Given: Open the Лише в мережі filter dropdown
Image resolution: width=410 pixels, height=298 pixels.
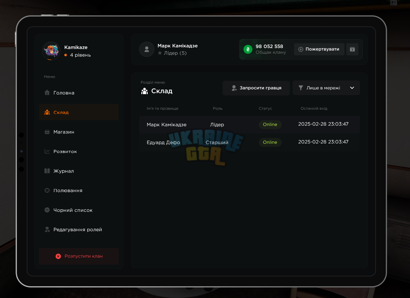Looking at the screenshot, I should point(326,88).
